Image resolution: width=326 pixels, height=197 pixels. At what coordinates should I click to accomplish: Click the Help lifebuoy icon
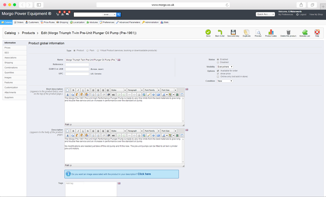pyautogui.click(x=317, y=32)
